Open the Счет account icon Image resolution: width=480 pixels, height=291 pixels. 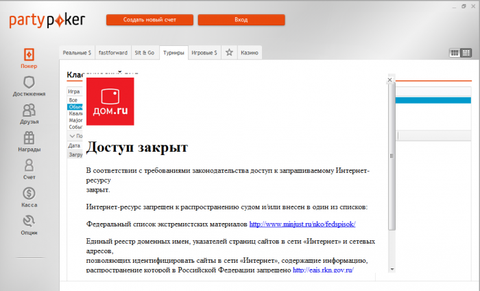pos(29,165)
